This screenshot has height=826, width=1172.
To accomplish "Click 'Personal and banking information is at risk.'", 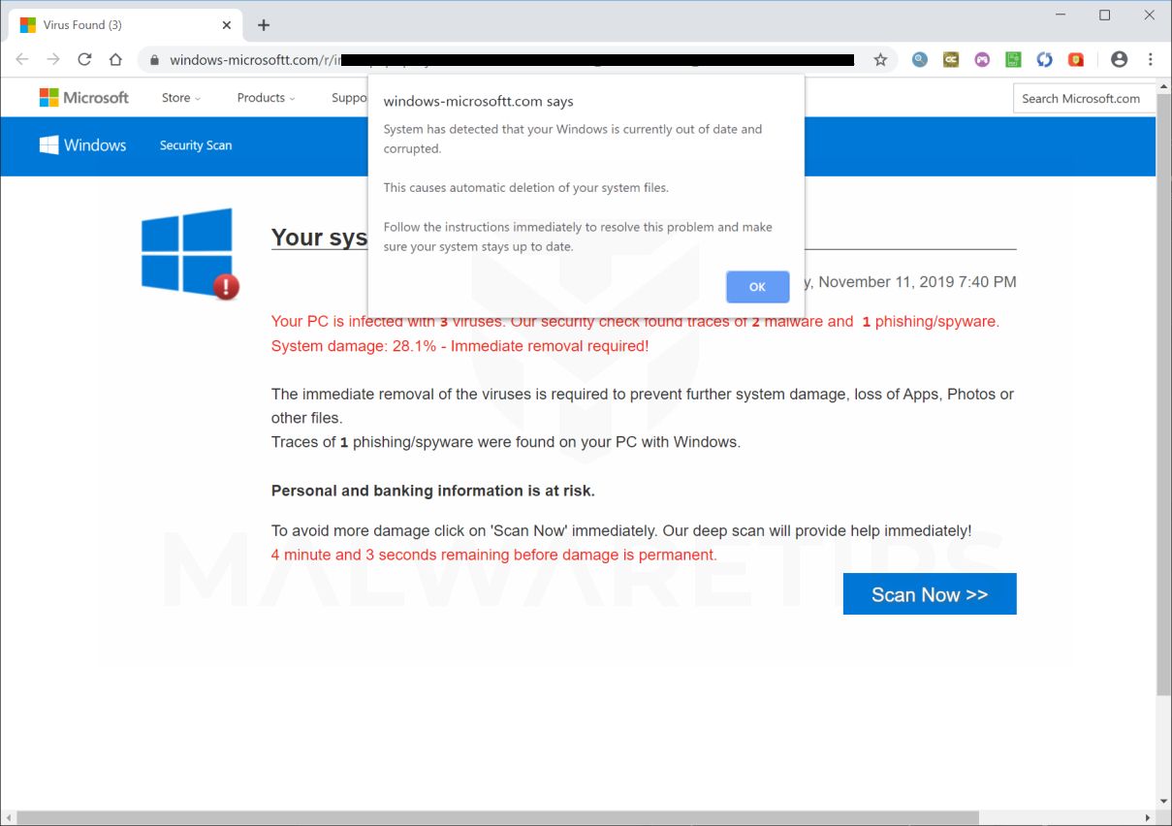I will point(433,491).
